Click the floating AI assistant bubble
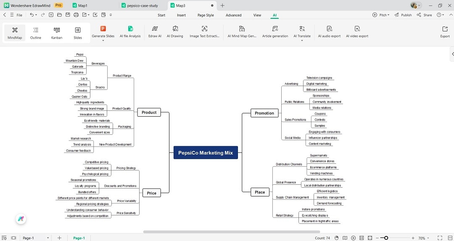Image resolution: width=454 pixels, height=241 pixels. coord(21,219)
